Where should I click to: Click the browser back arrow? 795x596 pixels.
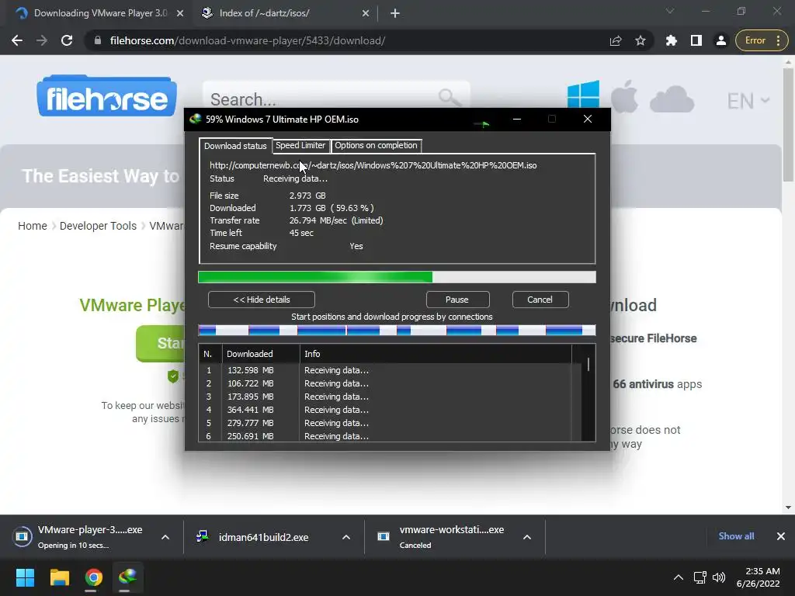[17, 40]
